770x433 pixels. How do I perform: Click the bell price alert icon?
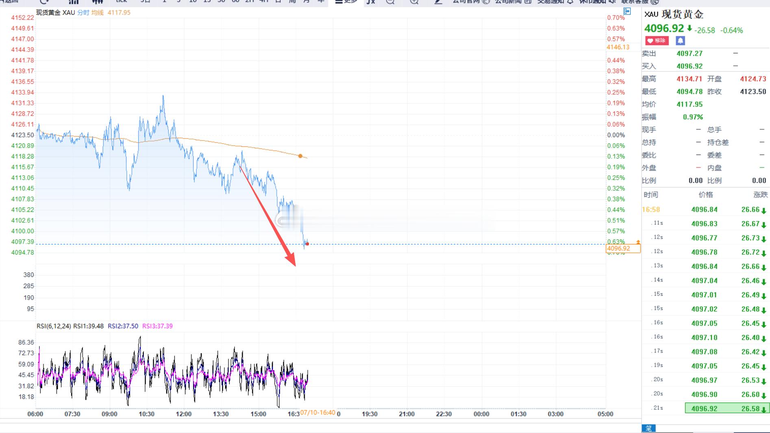coord(680,41)
